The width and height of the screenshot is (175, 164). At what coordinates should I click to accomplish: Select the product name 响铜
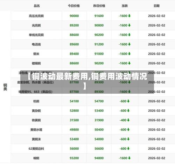(36, 158)
